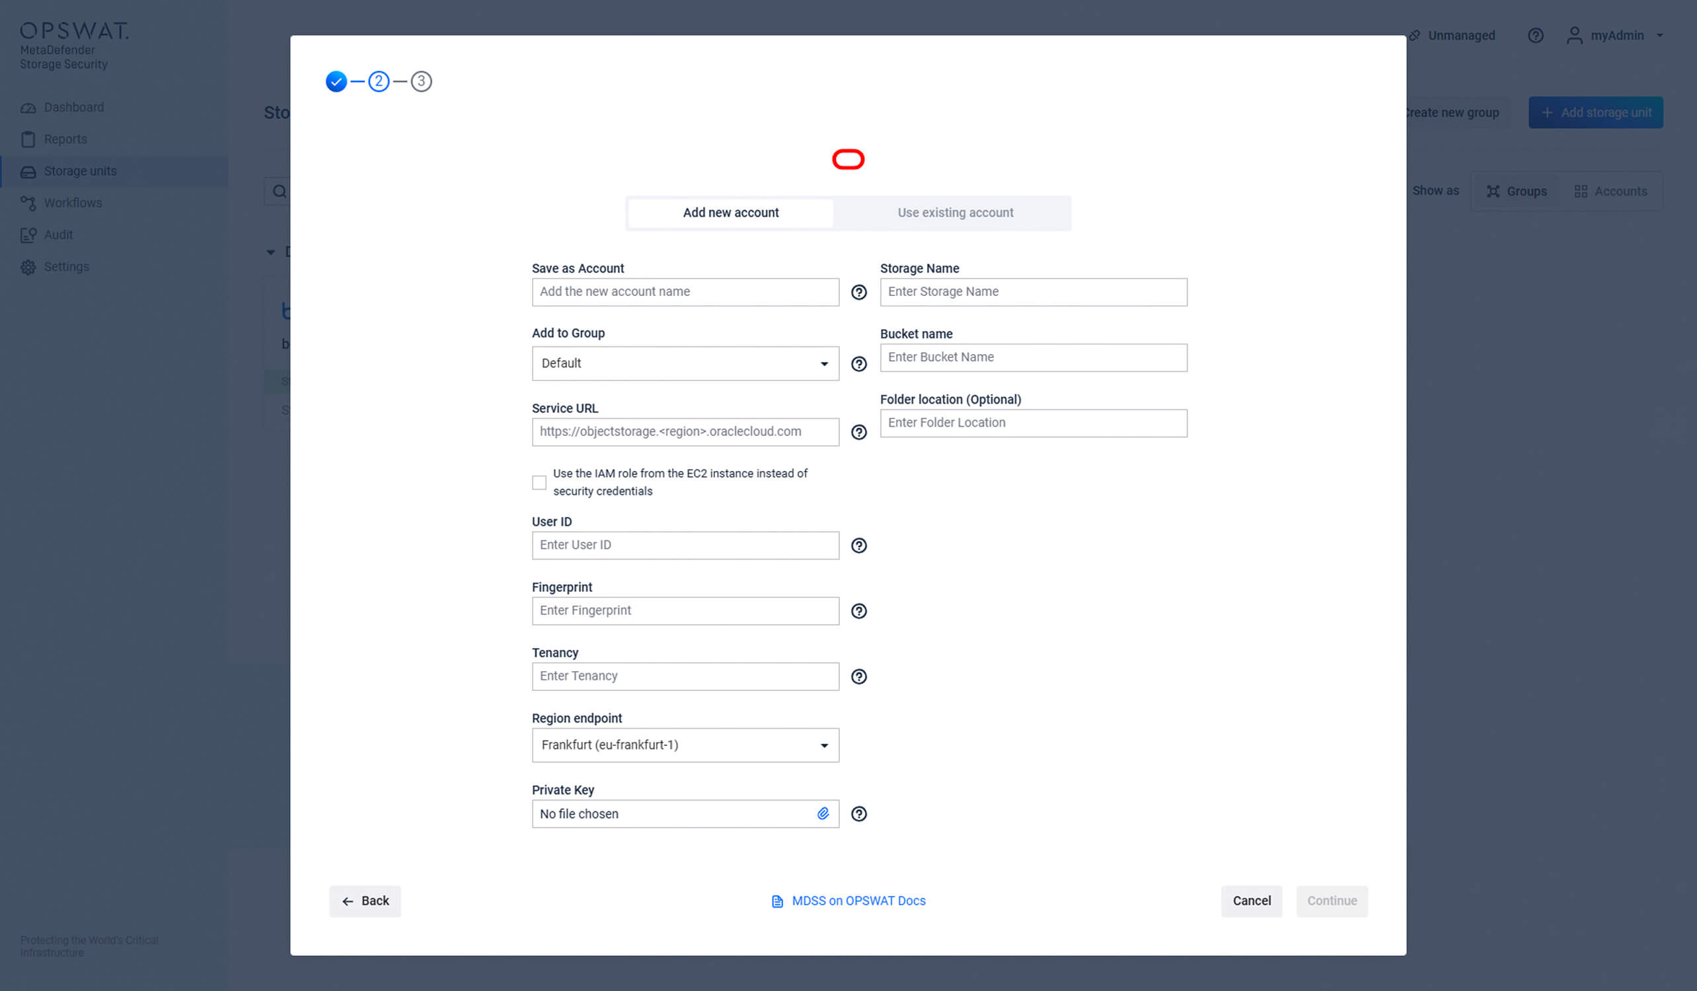Enable the IAM role from EC2 checkbox

pos(539,483)
